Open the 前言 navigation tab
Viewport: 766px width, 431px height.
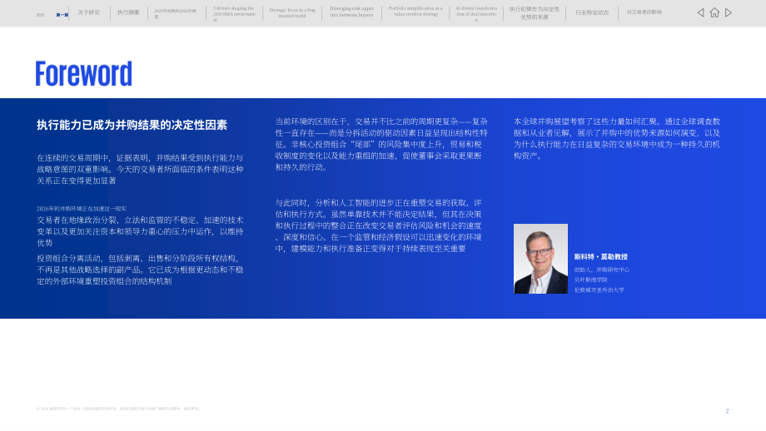(41, 15)
